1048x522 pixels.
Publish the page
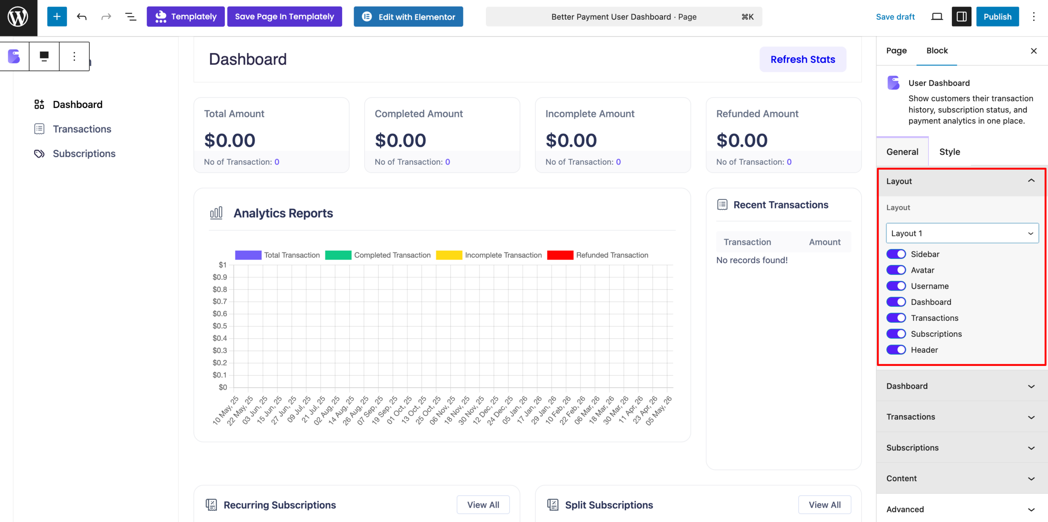coord(998,17)
